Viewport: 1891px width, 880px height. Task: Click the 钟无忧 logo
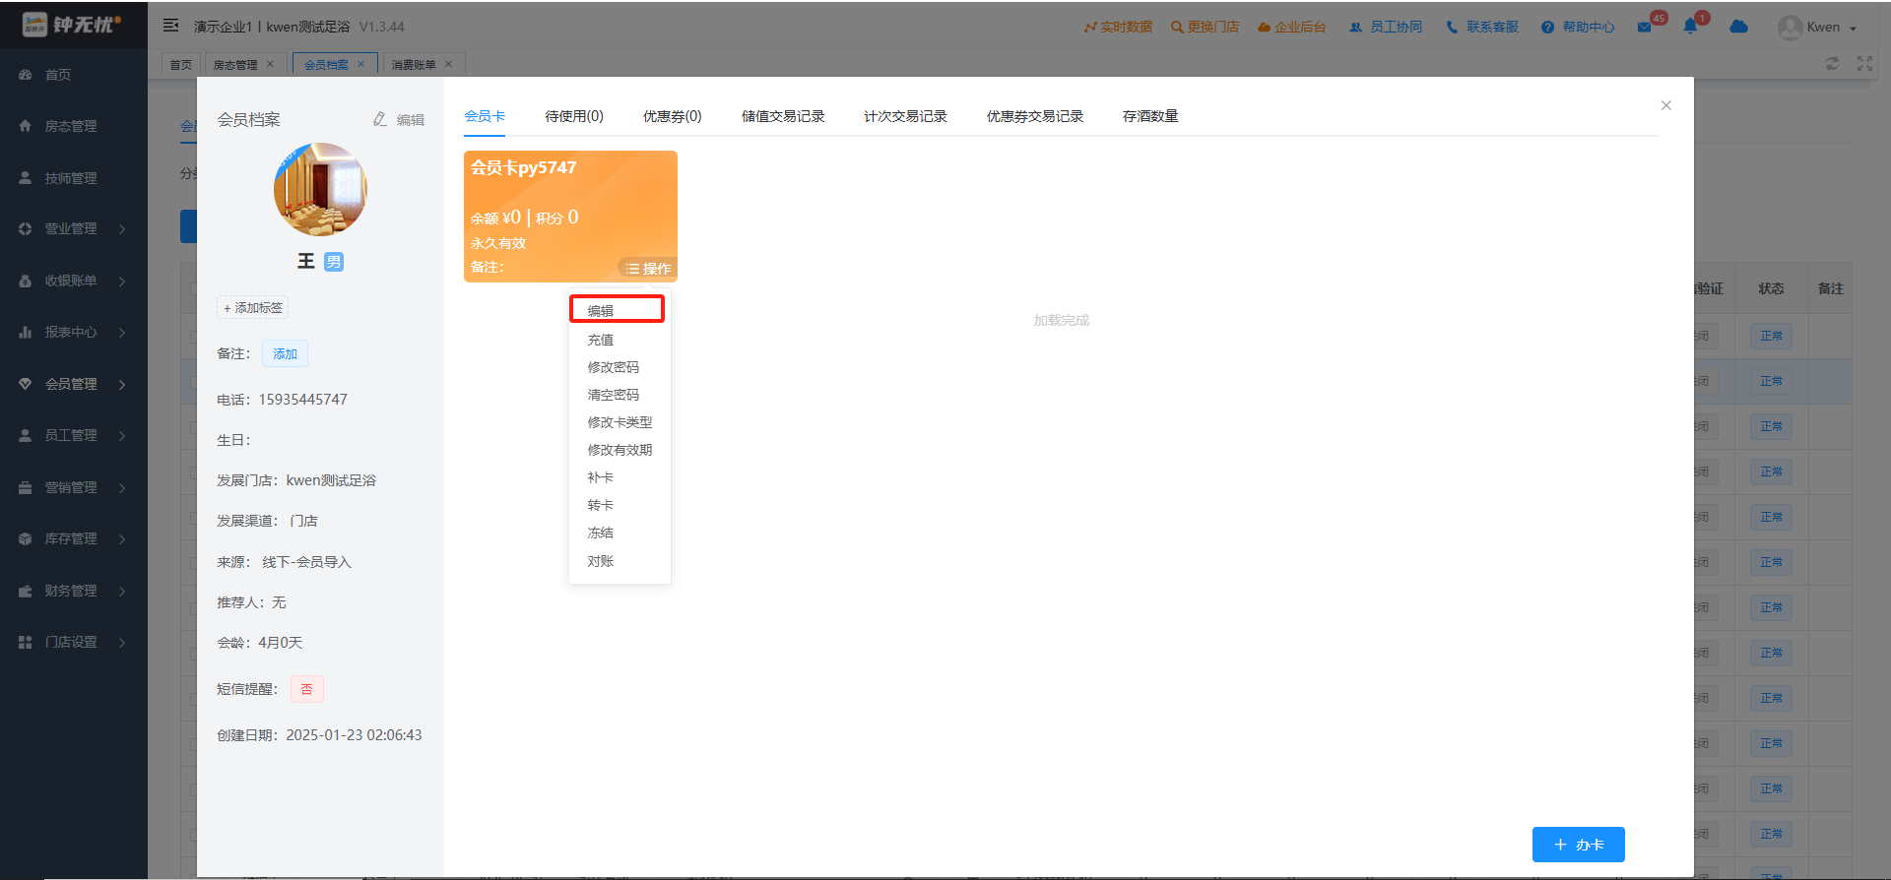tap(73, 24)
